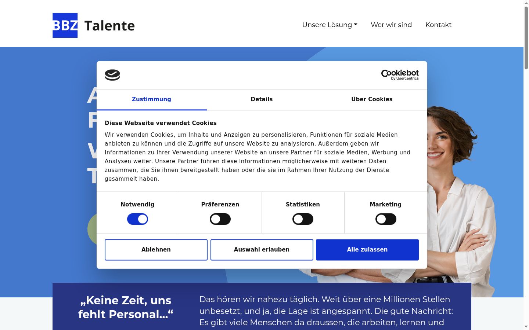This screenshot has width=529, height=330.
Task: Click the Statistiken label
Action: [303, 205]
